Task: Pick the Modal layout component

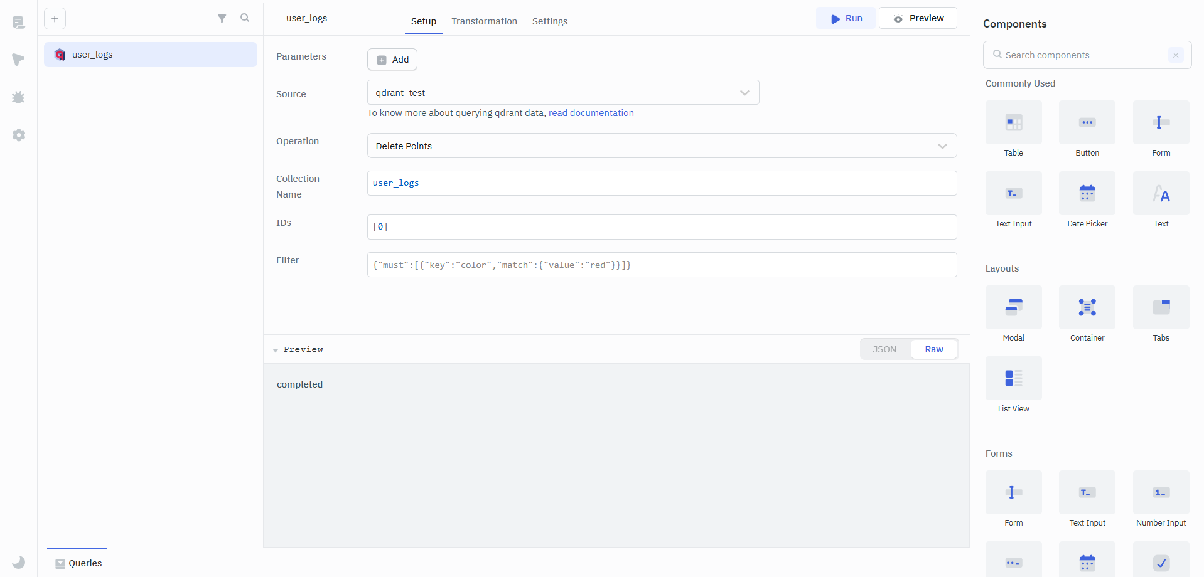Action: [x=1013, y=308]
